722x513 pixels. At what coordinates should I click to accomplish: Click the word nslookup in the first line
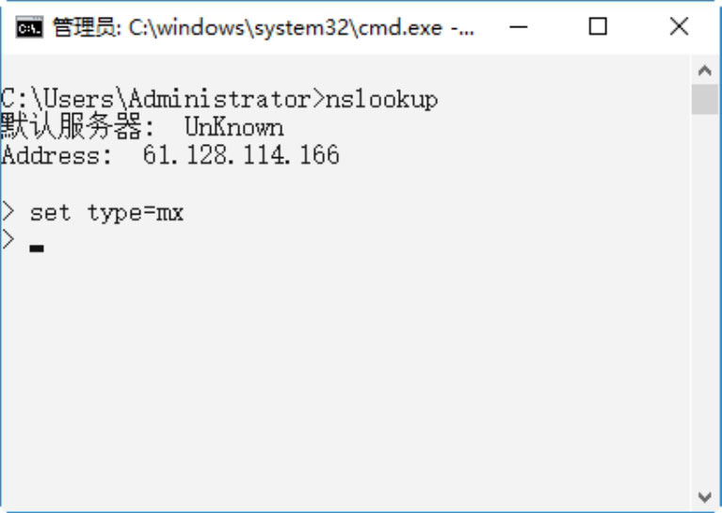click(x=381, y=99)
